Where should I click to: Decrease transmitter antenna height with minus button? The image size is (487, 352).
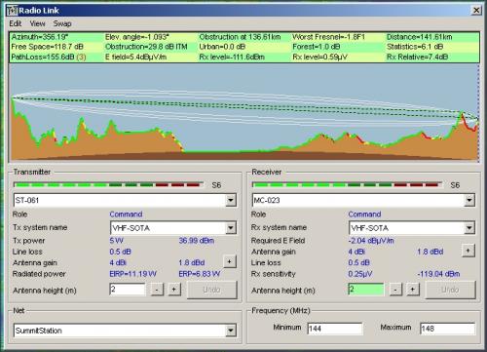click(157, 290)
